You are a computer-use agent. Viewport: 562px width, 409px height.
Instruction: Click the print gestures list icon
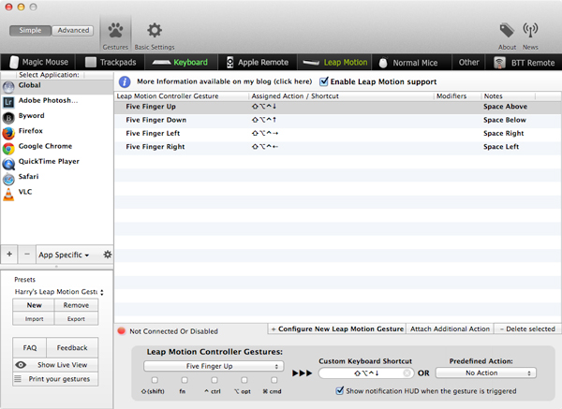pyautogui.click(x=18, y=378)
